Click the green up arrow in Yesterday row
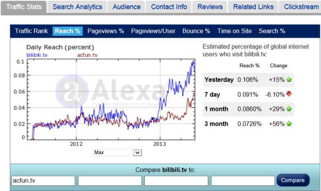Viewport: 321px width, 191px height. pos(289,80)
